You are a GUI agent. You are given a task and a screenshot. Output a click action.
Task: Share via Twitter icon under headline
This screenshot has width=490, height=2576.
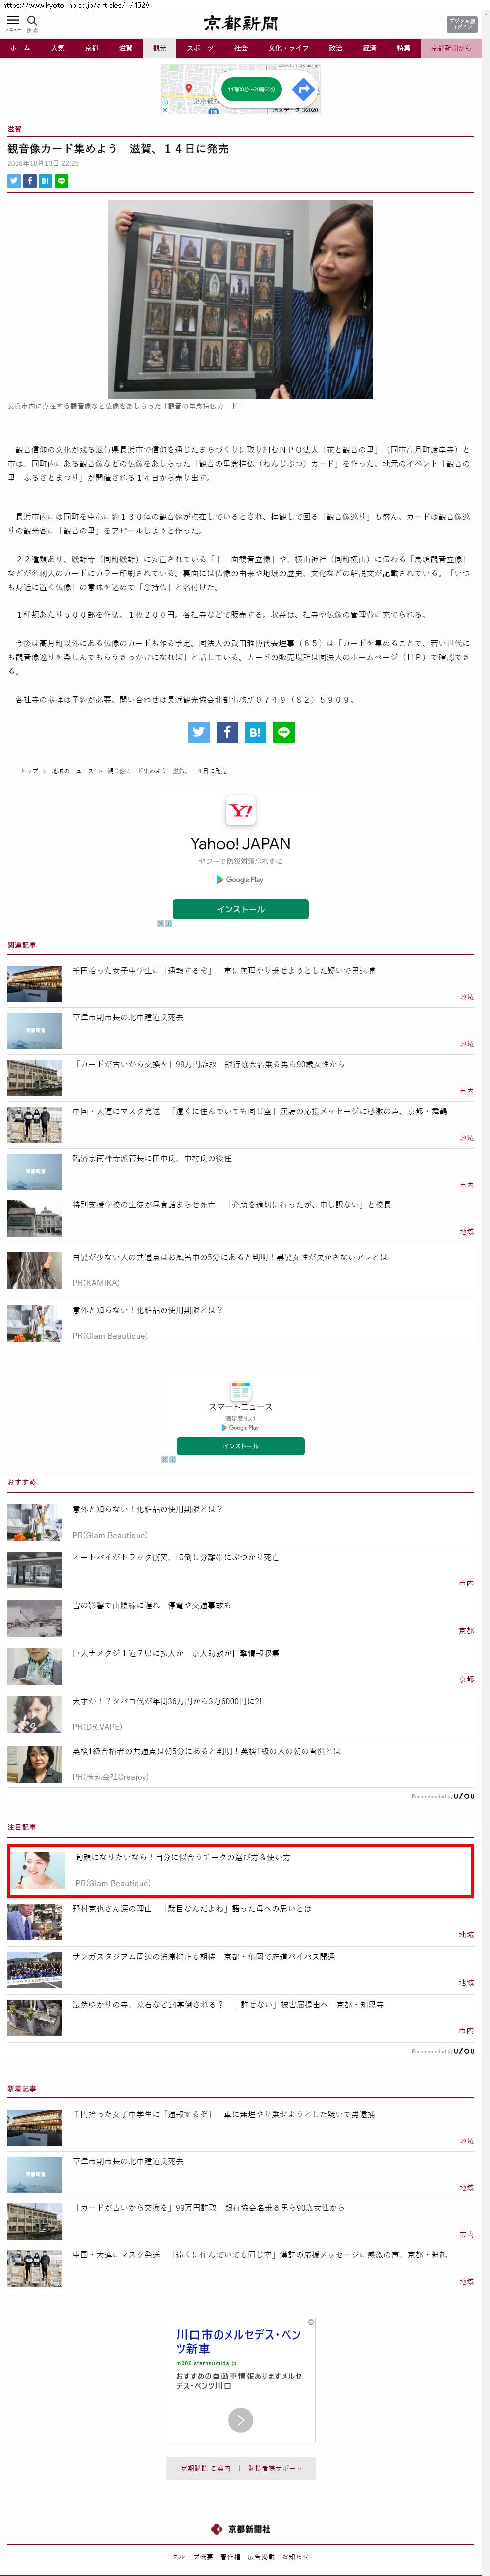(14, 181)
